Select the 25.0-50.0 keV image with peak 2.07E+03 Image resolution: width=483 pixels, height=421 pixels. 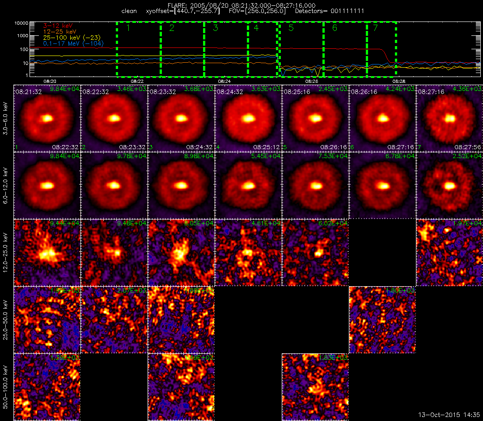tap(114, 320)
